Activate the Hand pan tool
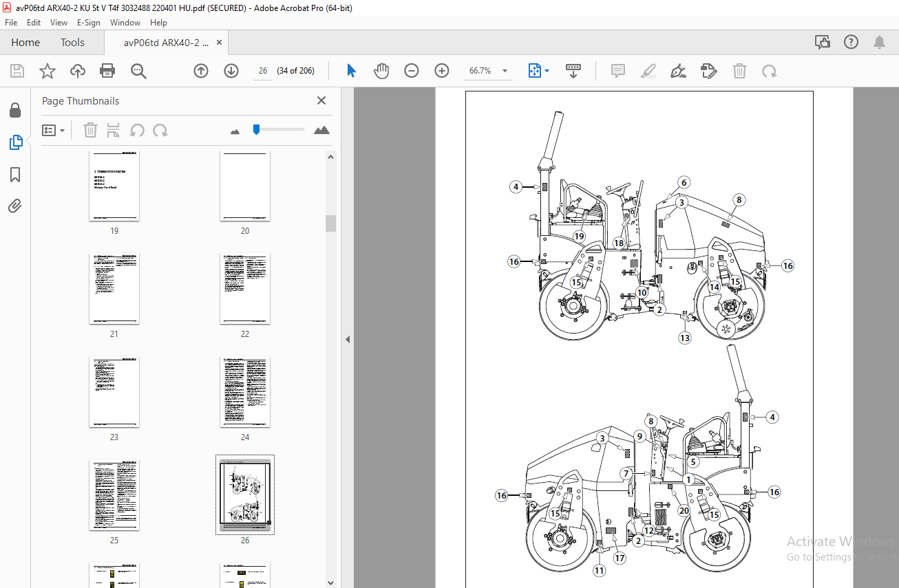The height and width of the screenshot is (588, 899). (x=381, y=71)
